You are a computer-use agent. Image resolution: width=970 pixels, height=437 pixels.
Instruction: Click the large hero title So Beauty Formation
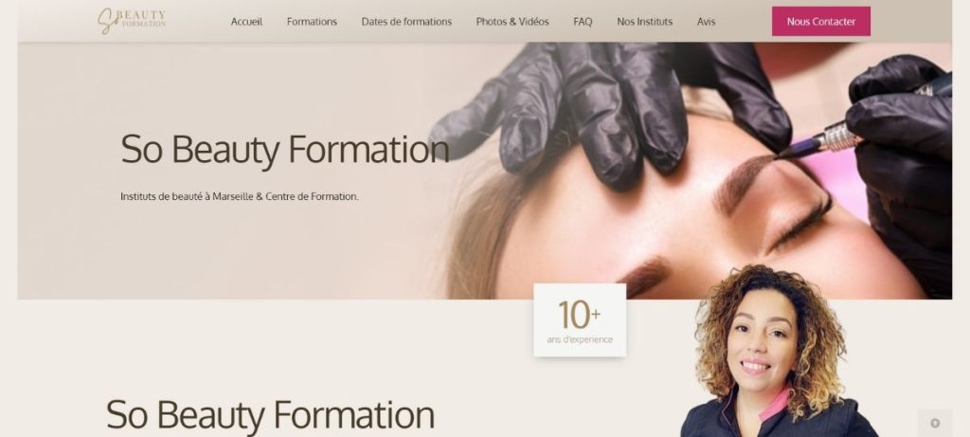284,150
